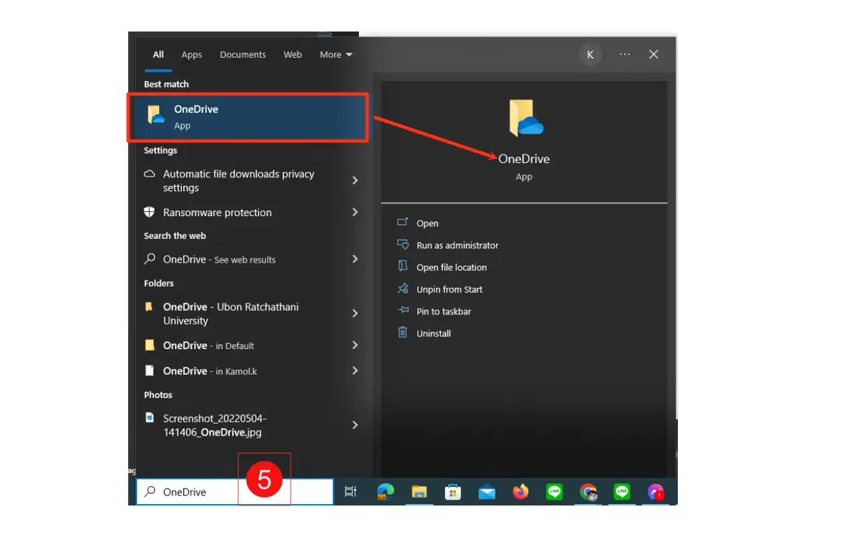Click the folder icon of OneDrive in Default
Image resolution: width=859 pixels, height=537 pixels.
150,345
